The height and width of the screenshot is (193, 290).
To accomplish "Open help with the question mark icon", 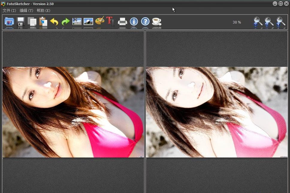I will tap(145, 21).
